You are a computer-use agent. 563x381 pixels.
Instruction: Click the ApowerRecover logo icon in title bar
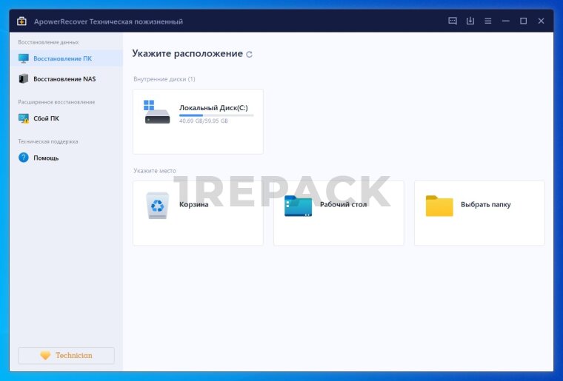click(x=22, y=21)
